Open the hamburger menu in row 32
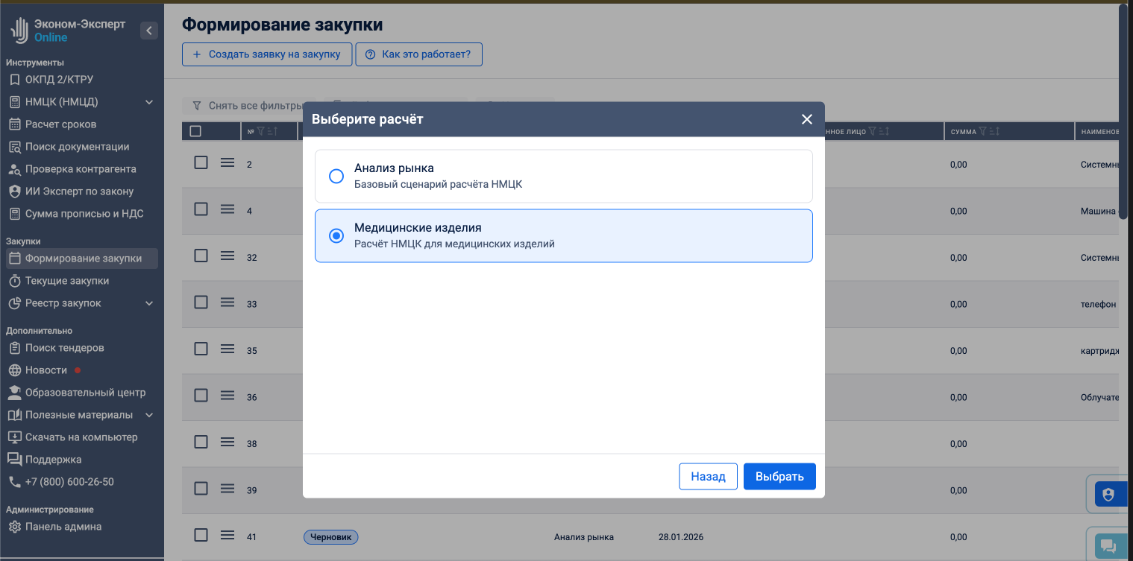Screen dimensions: 1133x561 click(x=227, y=256)
